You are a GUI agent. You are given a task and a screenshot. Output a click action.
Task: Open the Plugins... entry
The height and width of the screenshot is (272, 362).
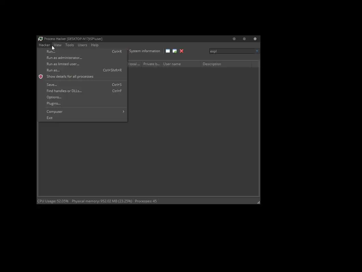83,103
